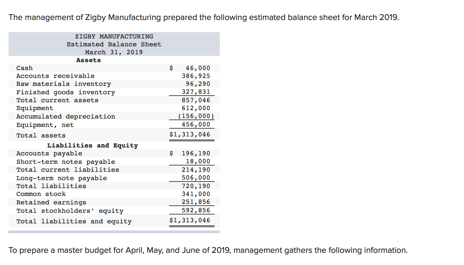464x265 pixels.
Task: Click the value 386,925
Action: [x=196, y=76]
